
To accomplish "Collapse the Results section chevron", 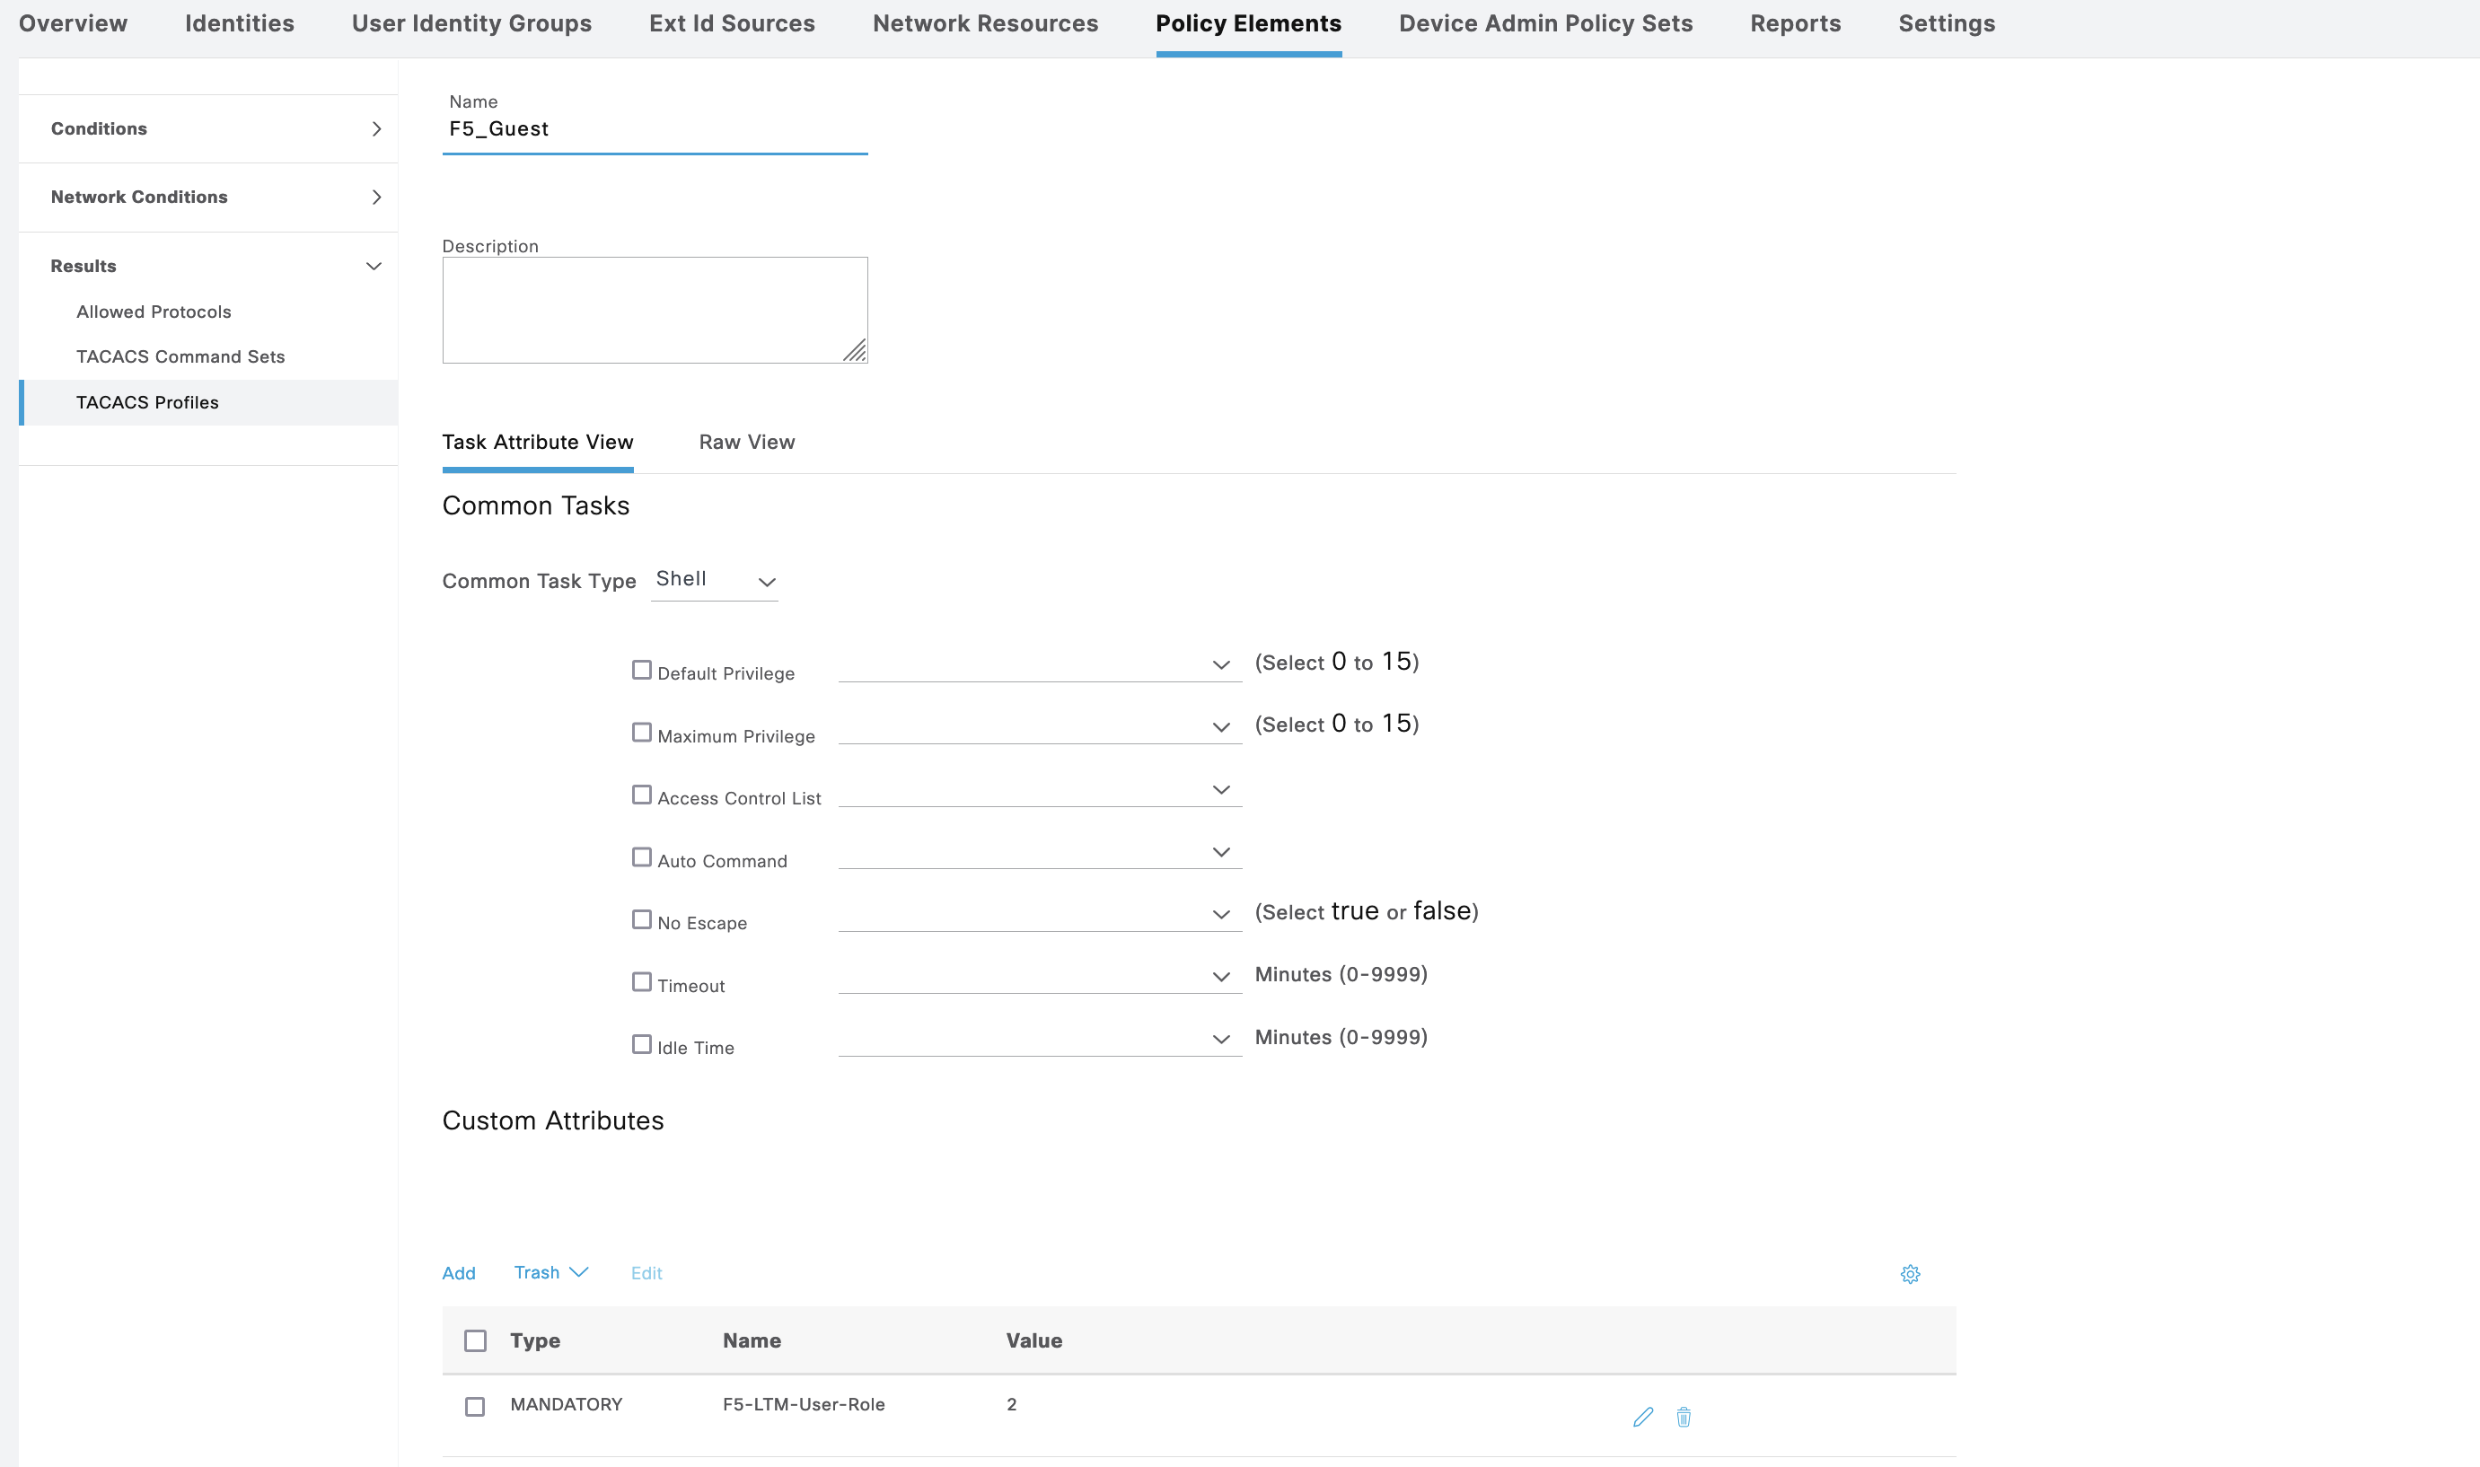I will coord(374,267).
